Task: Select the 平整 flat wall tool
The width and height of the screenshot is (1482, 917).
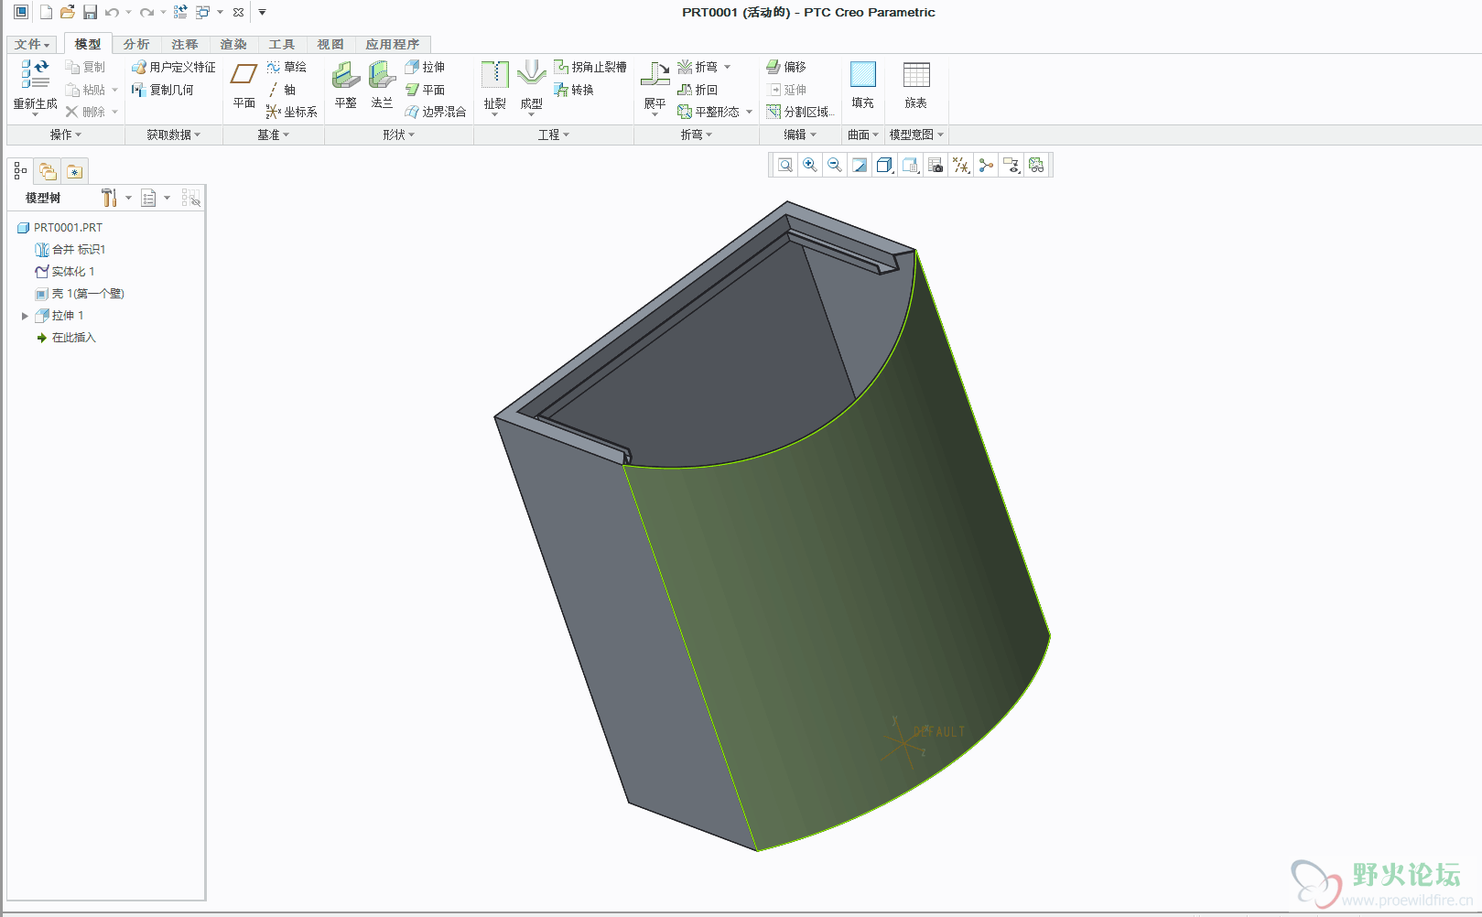Action: point(345,85)
